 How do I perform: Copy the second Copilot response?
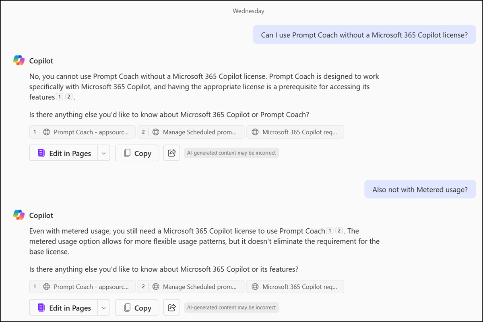[x=137, y=308]
